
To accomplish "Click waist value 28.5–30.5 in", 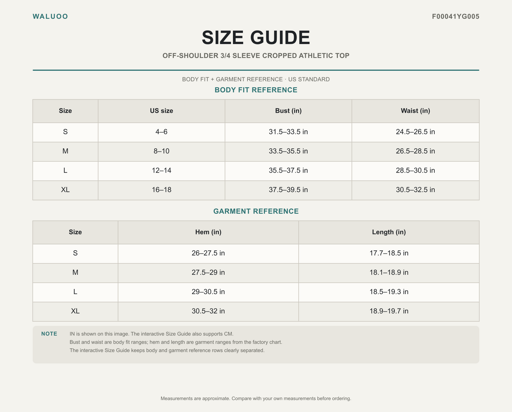I will (x=415, y=170).
